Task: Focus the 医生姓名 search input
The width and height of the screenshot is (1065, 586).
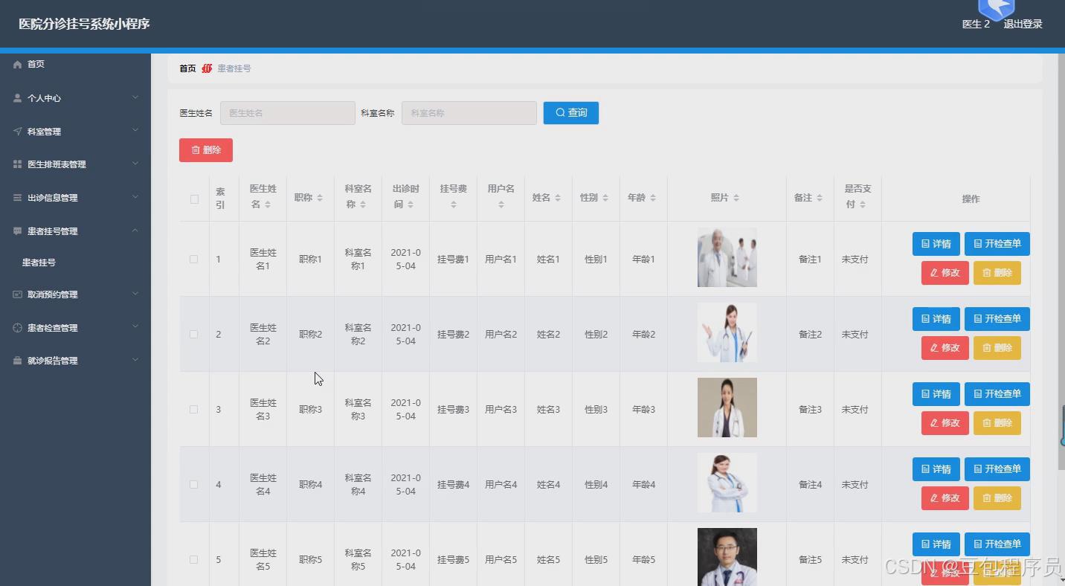Action: [x=288, y=113]
